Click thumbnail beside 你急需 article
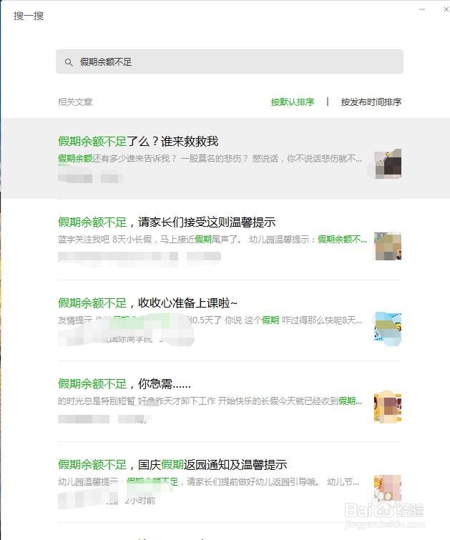The height and width of the screenshot is (540, 450). click(388, 407)
